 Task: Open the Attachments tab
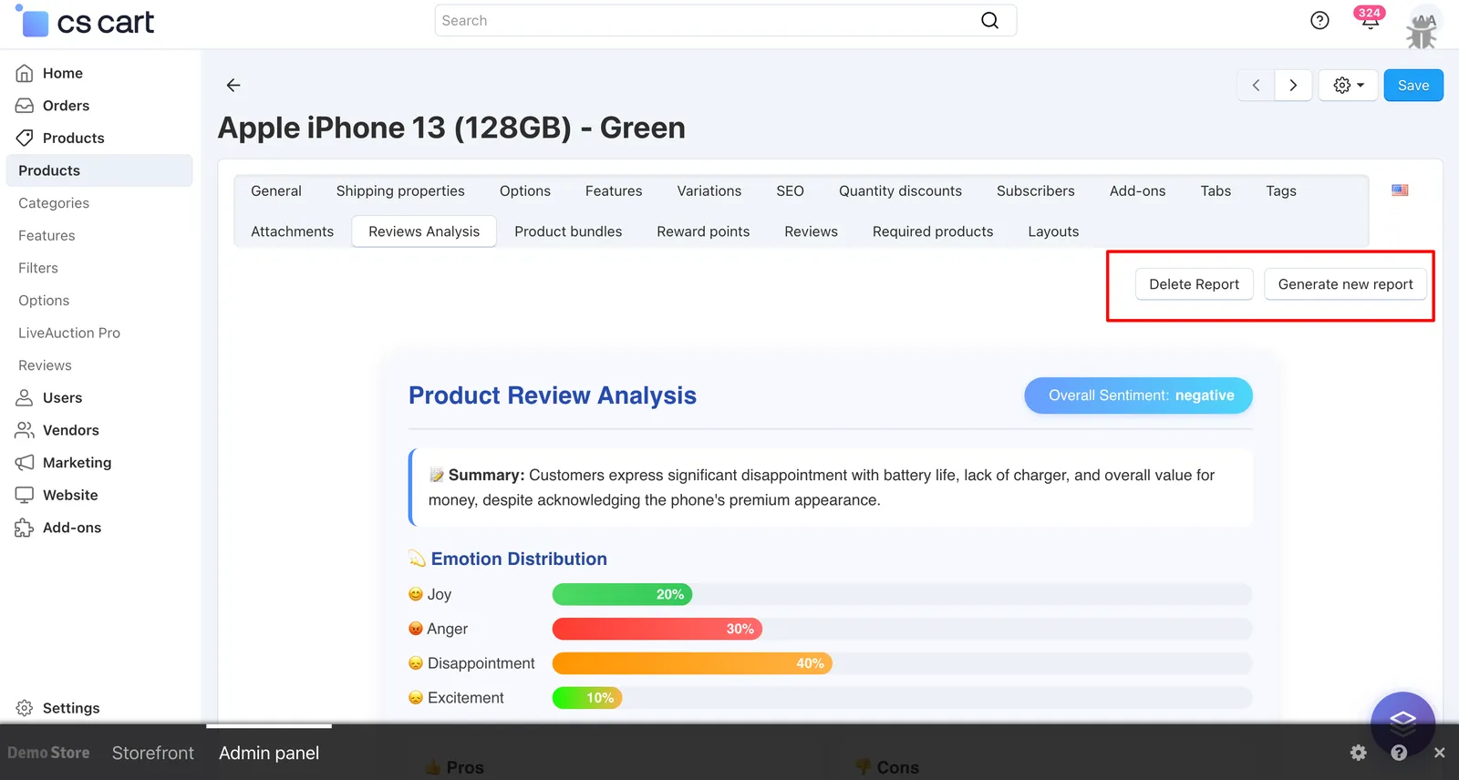point(292,231)
